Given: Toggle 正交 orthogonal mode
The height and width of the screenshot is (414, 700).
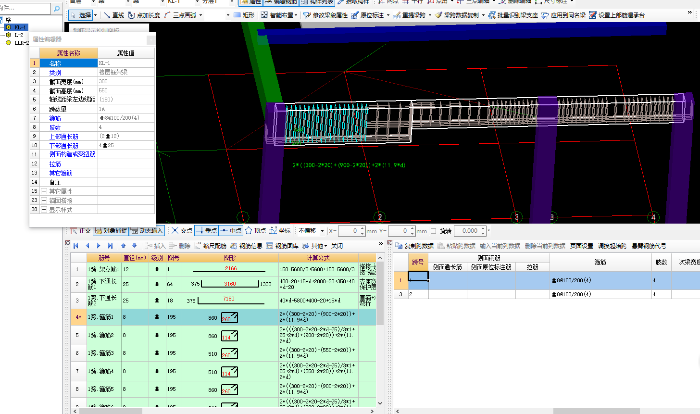Looking at the screenshot, I should [81, 231].
